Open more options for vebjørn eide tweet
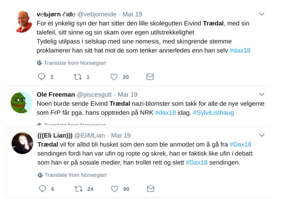 [x=261, y=14]
